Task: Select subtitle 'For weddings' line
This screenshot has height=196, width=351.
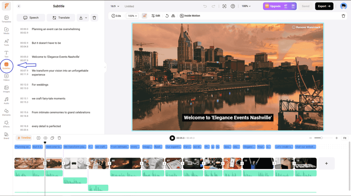Action: [x=40, y=85]
